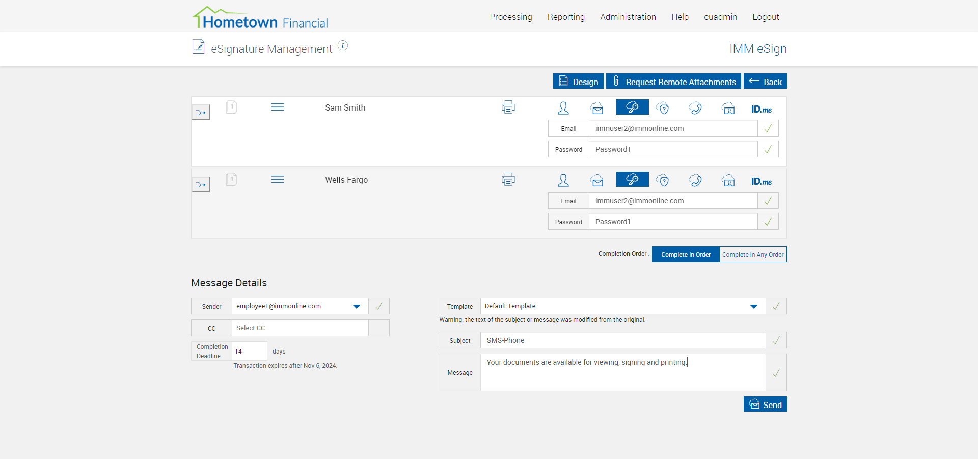Expand the Template dropdown list
Viewport: 978px width, 459px height.
tap(753, 306)
